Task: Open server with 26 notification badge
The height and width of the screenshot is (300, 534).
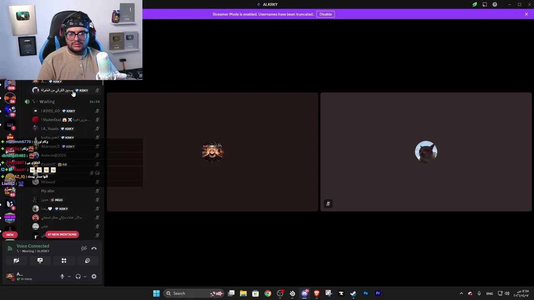Action: (10, 98)
